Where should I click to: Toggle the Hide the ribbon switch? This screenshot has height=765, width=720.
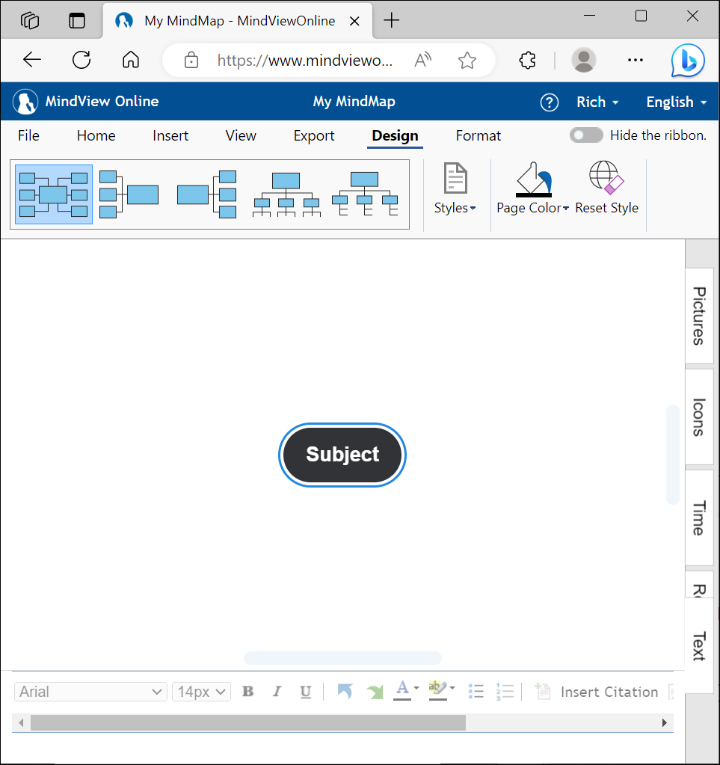(x=586, y=135)
